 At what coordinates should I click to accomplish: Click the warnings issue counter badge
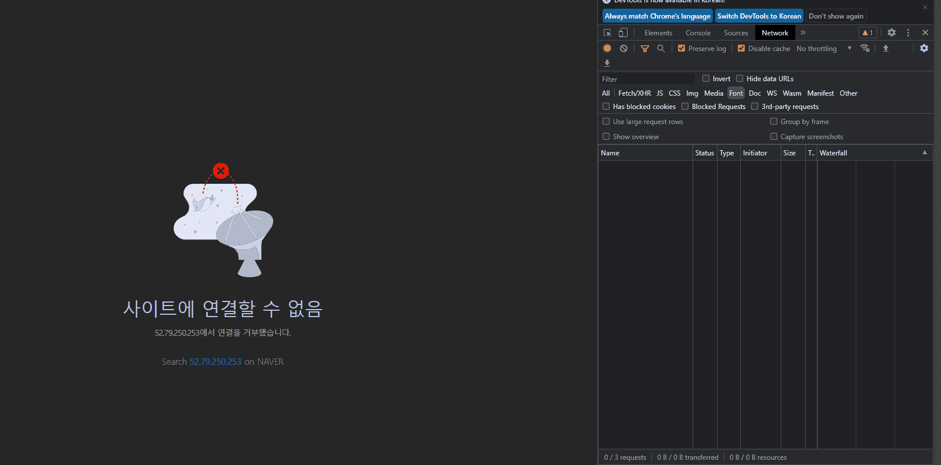tap(867, 33)
